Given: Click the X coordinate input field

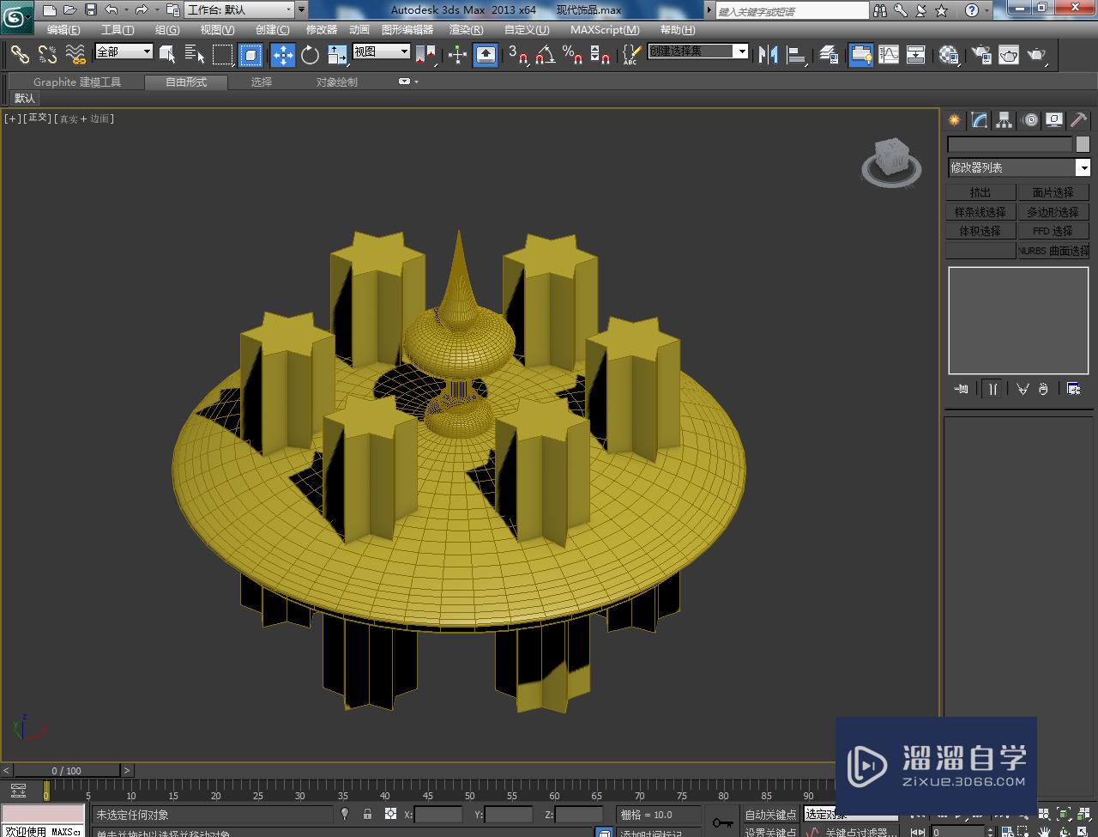Looking at the screenshot, I should (x=438, y=815).
